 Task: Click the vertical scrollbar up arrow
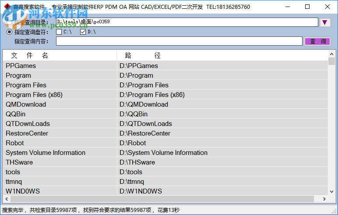[331, 54]
